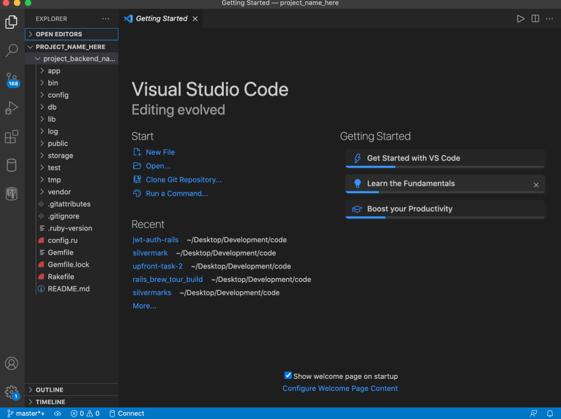Image resolution: width=561 pixels, height=419 pixels.
Task: Open the config.ru file
Action: [x=71, y=240]
